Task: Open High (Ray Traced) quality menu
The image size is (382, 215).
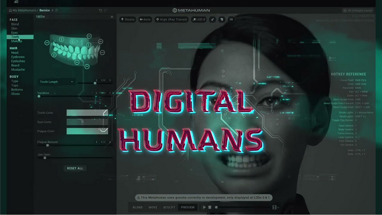Action: (x=172, y=19)
